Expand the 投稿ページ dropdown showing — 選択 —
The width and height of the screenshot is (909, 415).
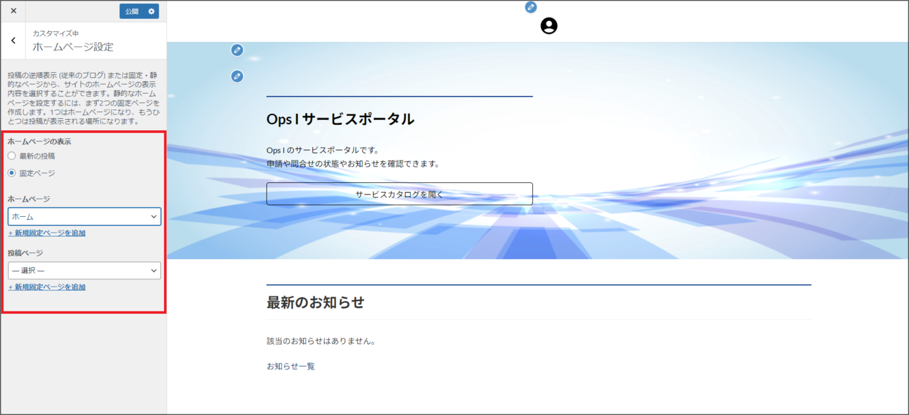pyautogui.click(x=84, y=271)
